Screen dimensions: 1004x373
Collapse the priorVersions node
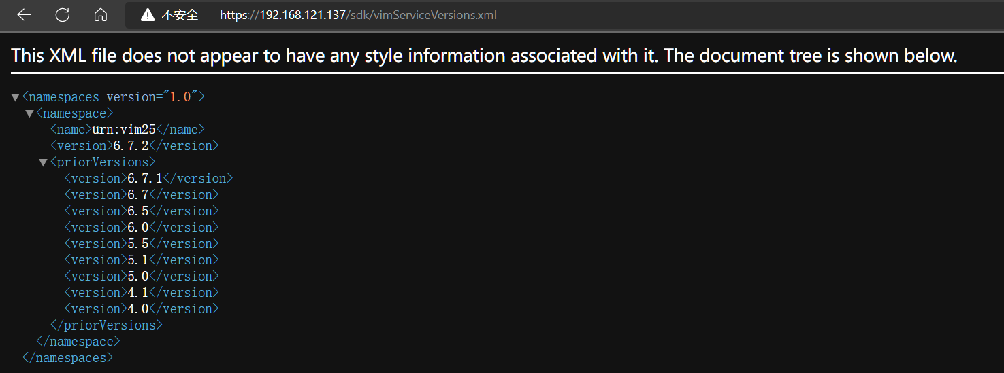(44, 162)
